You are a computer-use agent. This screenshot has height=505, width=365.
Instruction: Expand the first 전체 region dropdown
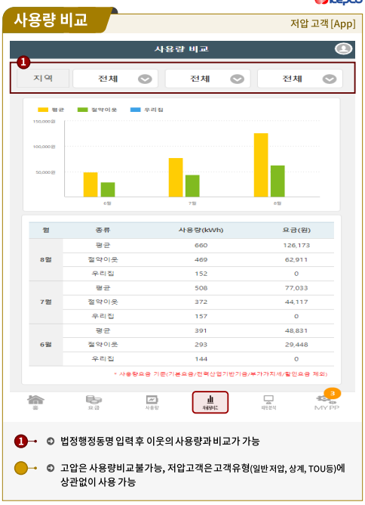pyautogui.click(x=115, y=79)
